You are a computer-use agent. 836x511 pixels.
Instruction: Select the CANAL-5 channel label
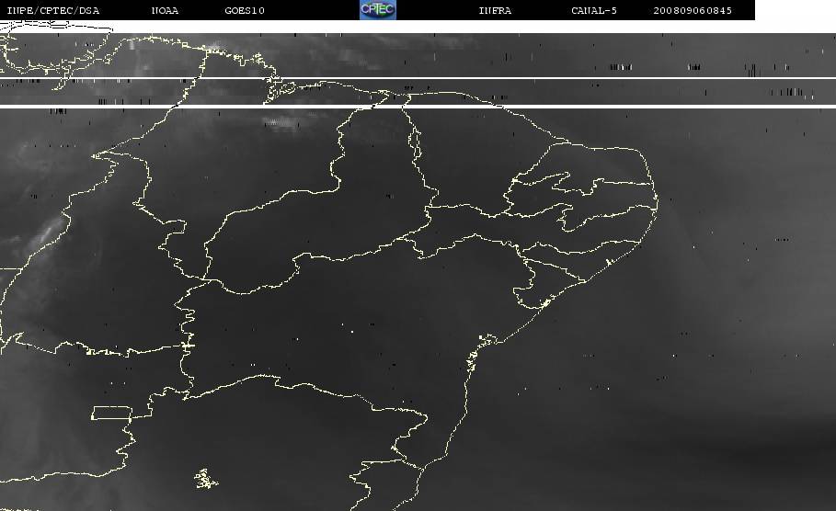tap(593, 11)
